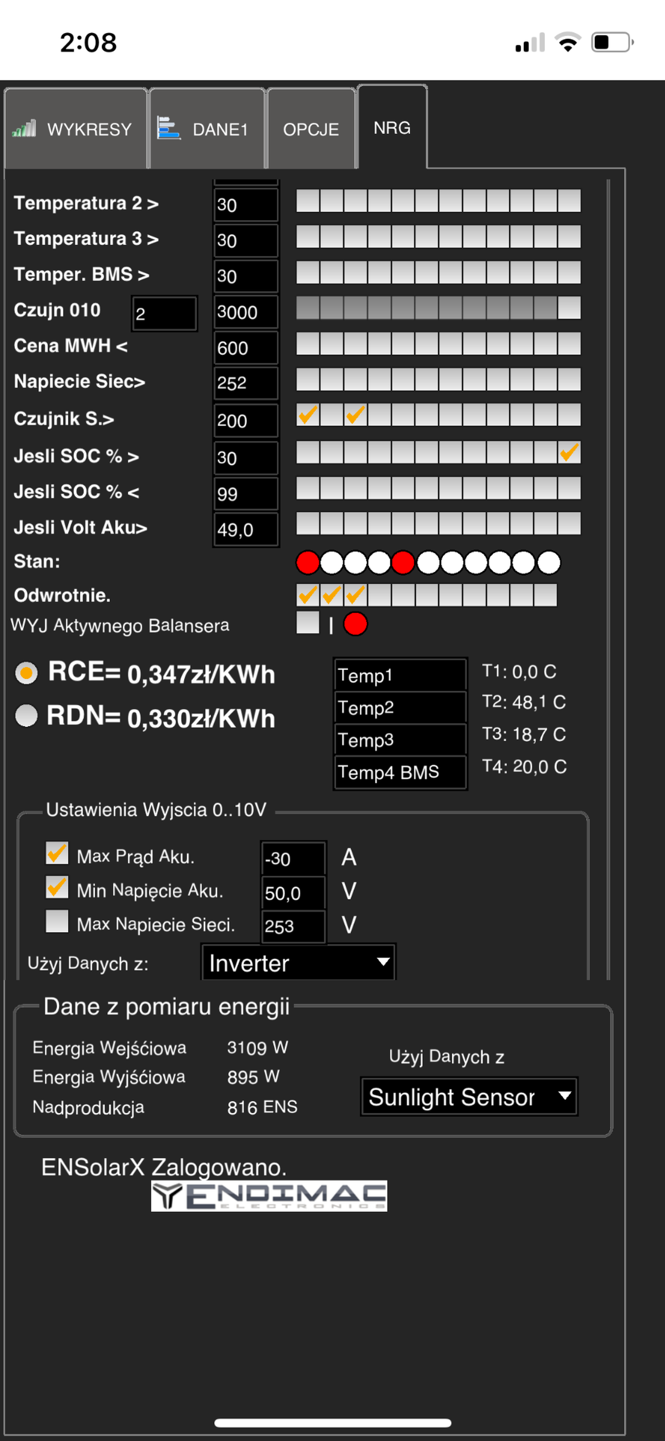Uncheck second checkbox in Odwrotnie row
The width and height of the screenshot is (665, 1441).
tap(331, 595)
